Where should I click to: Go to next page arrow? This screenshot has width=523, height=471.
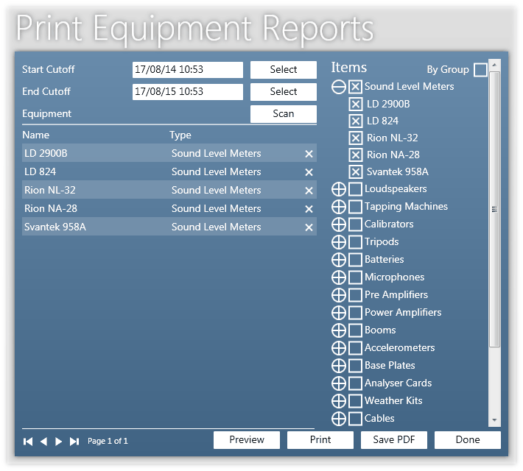click(x=59, y=442)
